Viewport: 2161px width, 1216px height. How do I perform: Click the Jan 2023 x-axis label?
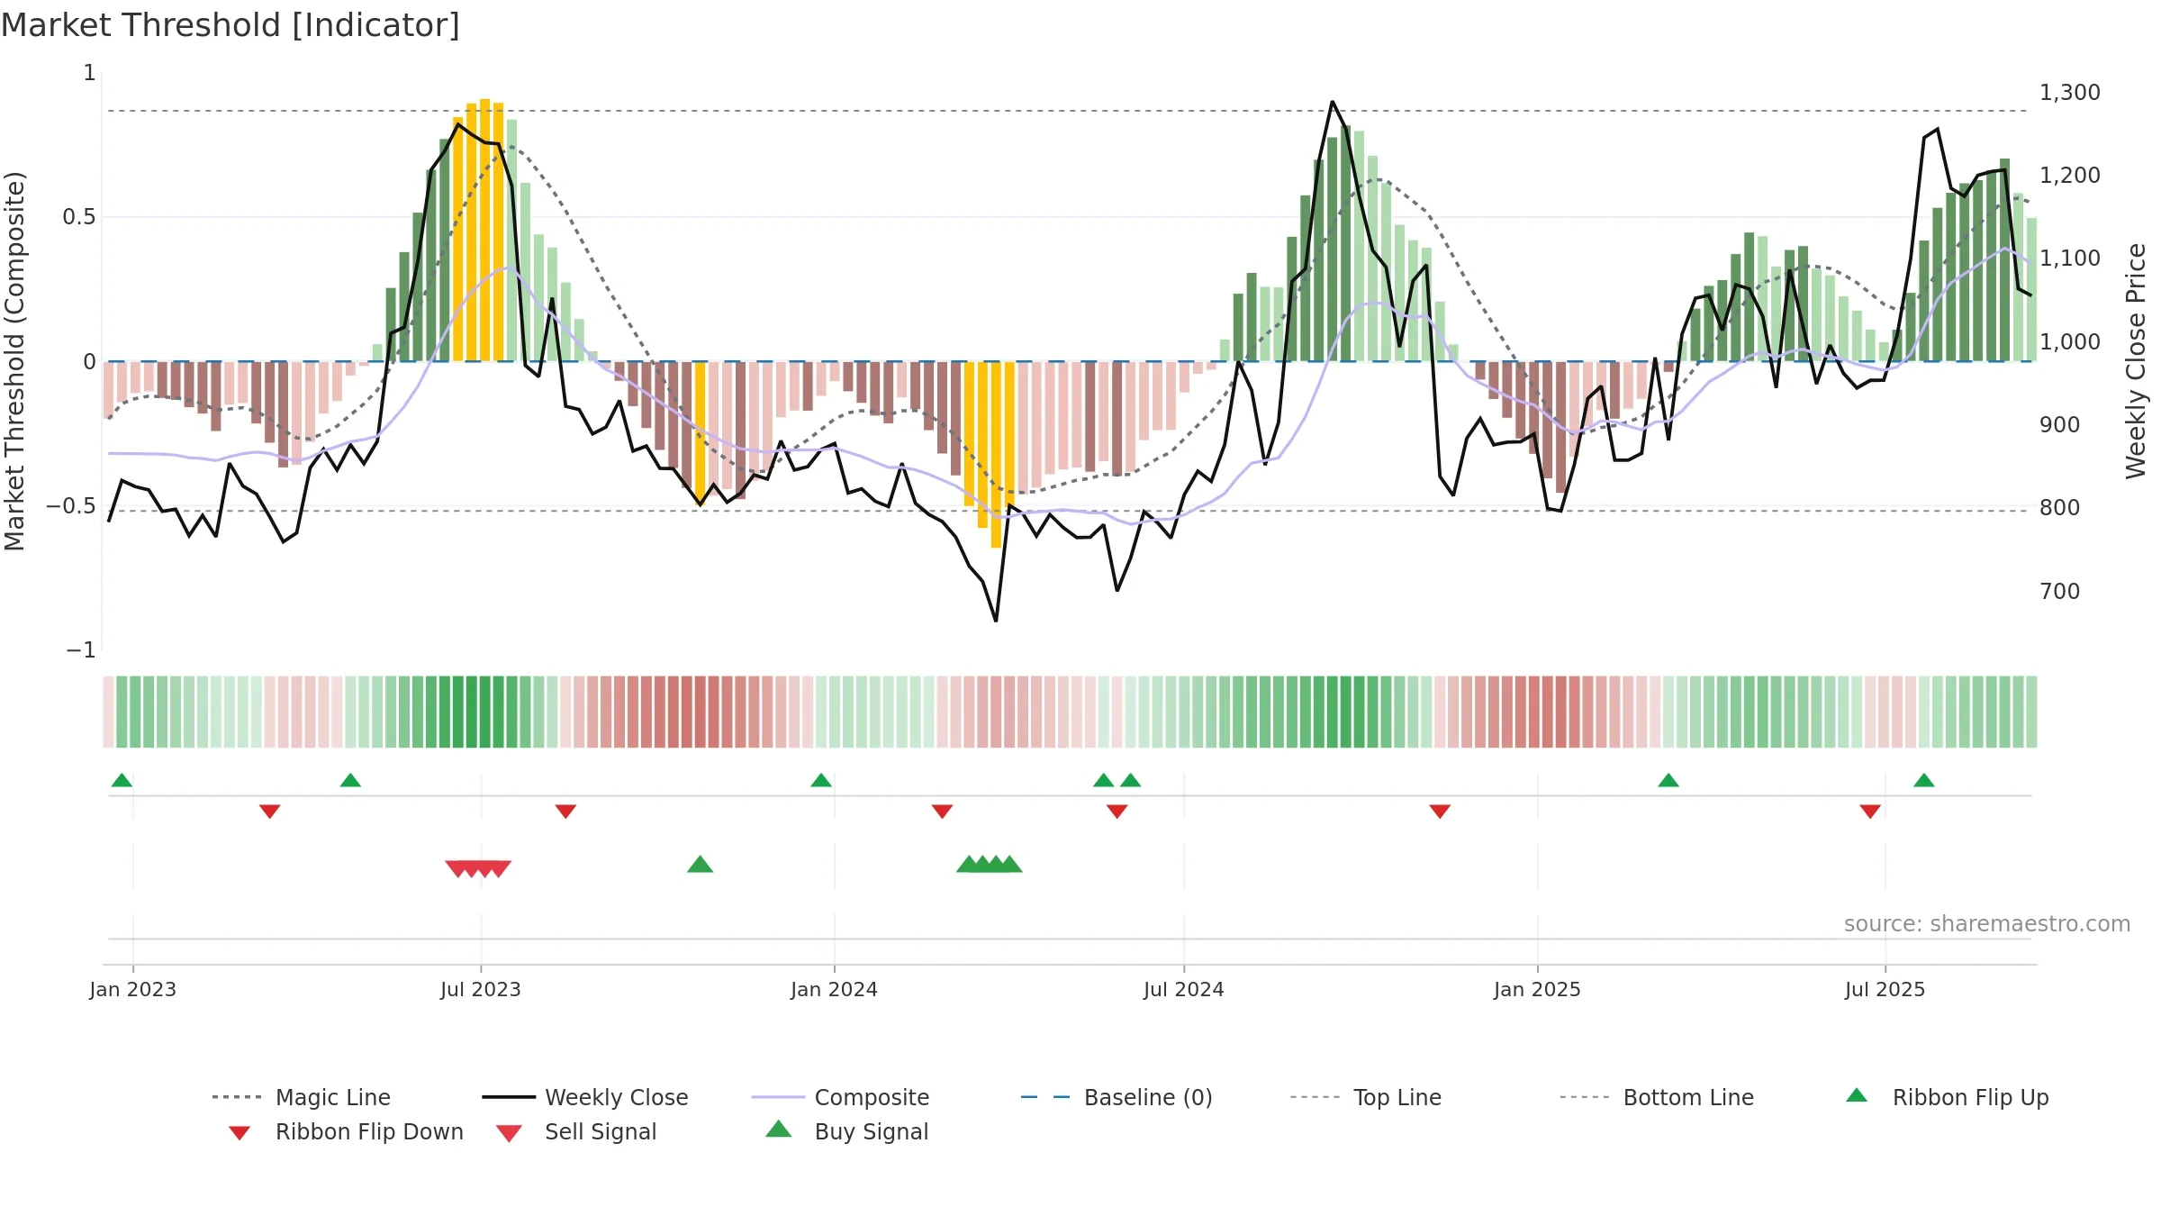133,989
